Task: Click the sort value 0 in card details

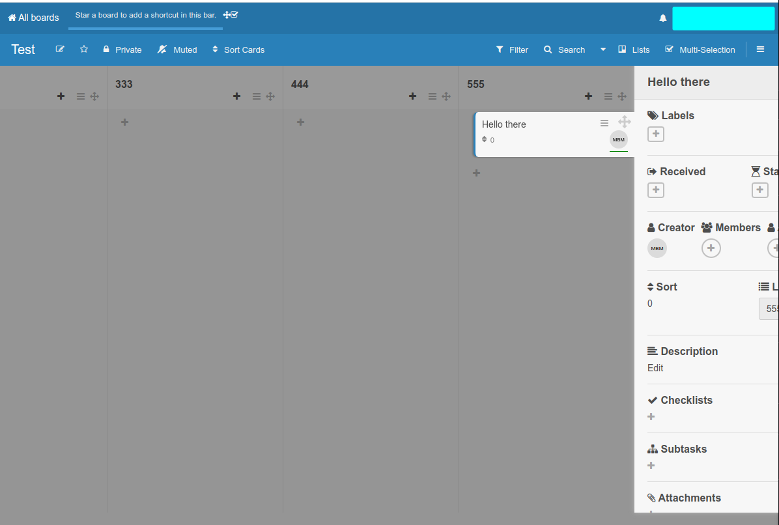Action: coord(650,304)
